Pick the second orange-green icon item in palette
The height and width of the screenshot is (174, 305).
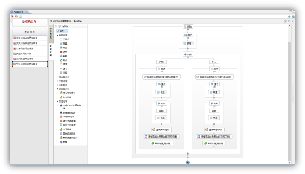click(65, 97)
